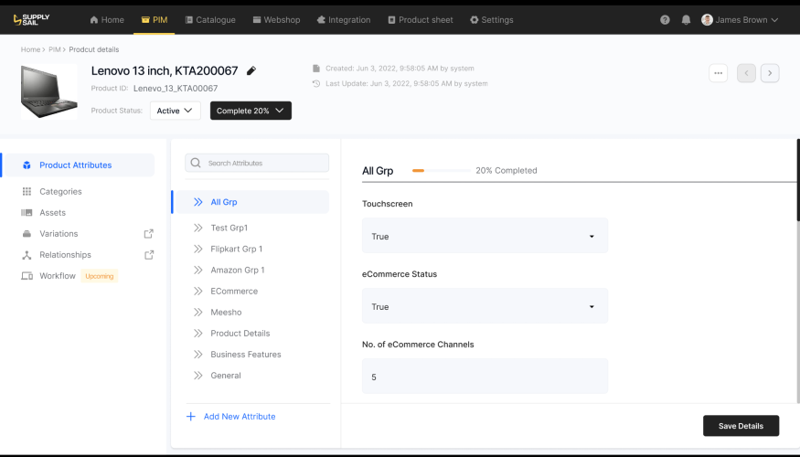Select the Business Features group
The width and height of the screenshot is (800, 457).
[x=245, y=355]
